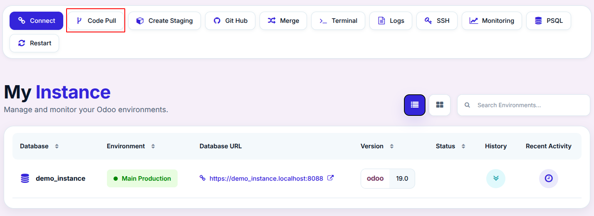Click the Connect button

(36, 21)
